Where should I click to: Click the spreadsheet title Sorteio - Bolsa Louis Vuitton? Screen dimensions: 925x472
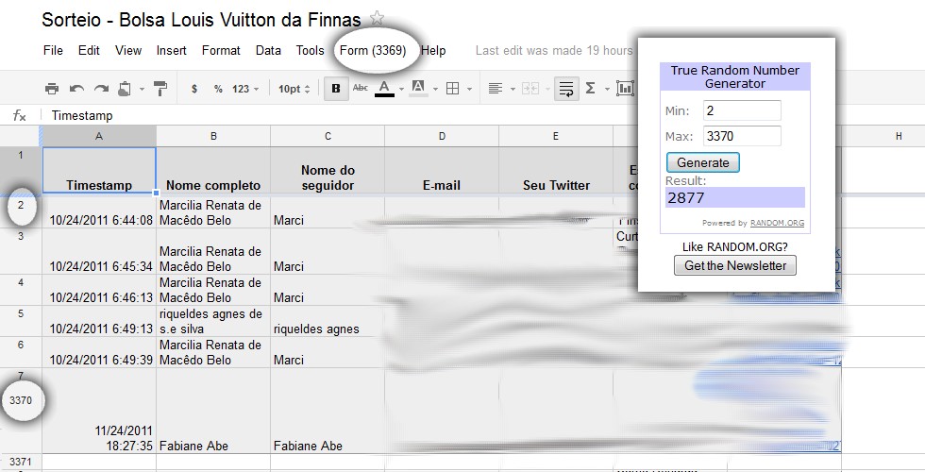tap(201, 20)
